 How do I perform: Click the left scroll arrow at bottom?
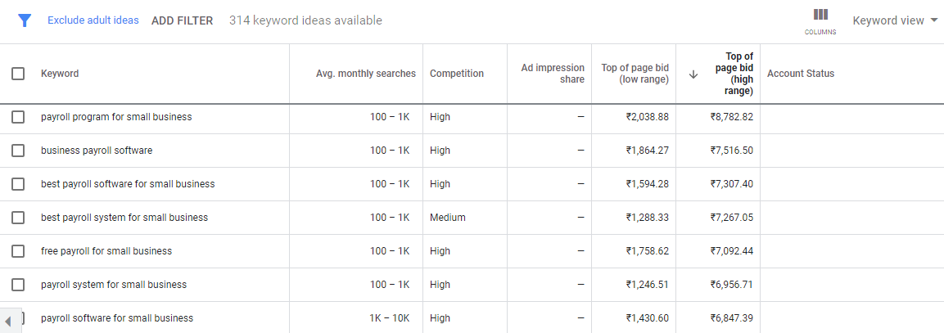[x=8, y=321]
